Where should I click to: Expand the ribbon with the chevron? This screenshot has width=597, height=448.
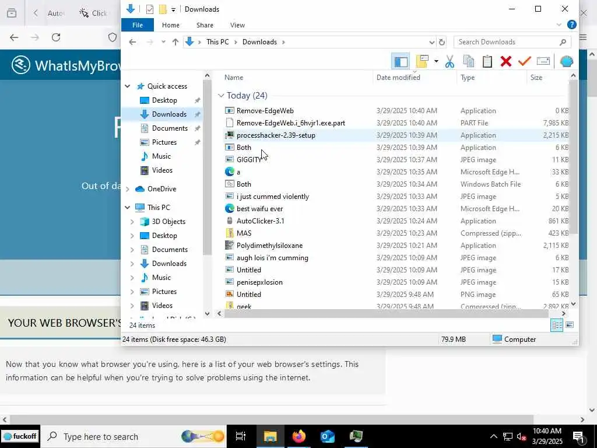[559, 24]
